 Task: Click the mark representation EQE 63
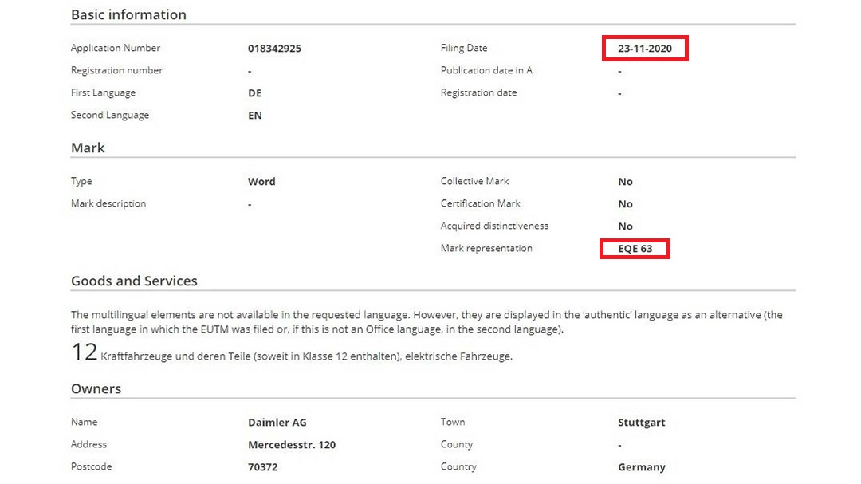635,249
